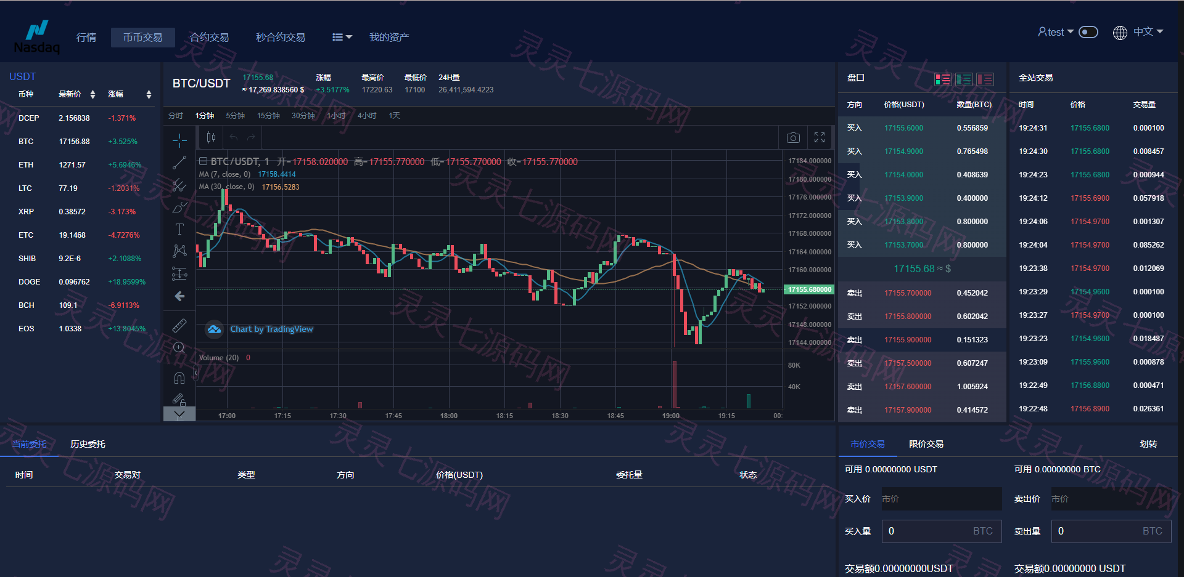Select the prediction and measurement tool

point(179,273)
